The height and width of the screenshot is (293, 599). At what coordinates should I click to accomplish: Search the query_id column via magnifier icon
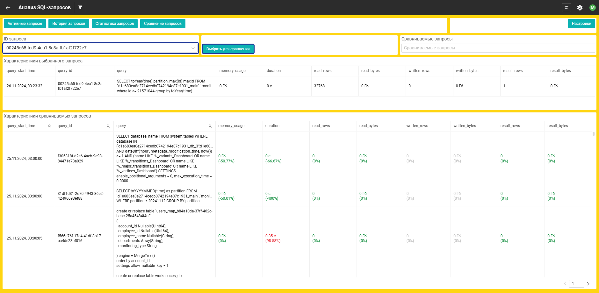point(108,126)
